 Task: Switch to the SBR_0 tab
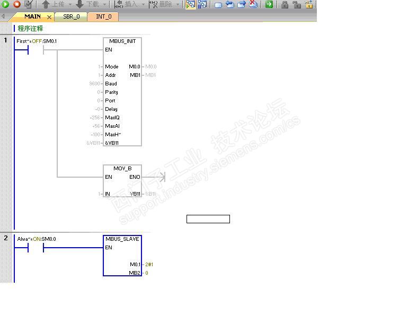(72, 16)
